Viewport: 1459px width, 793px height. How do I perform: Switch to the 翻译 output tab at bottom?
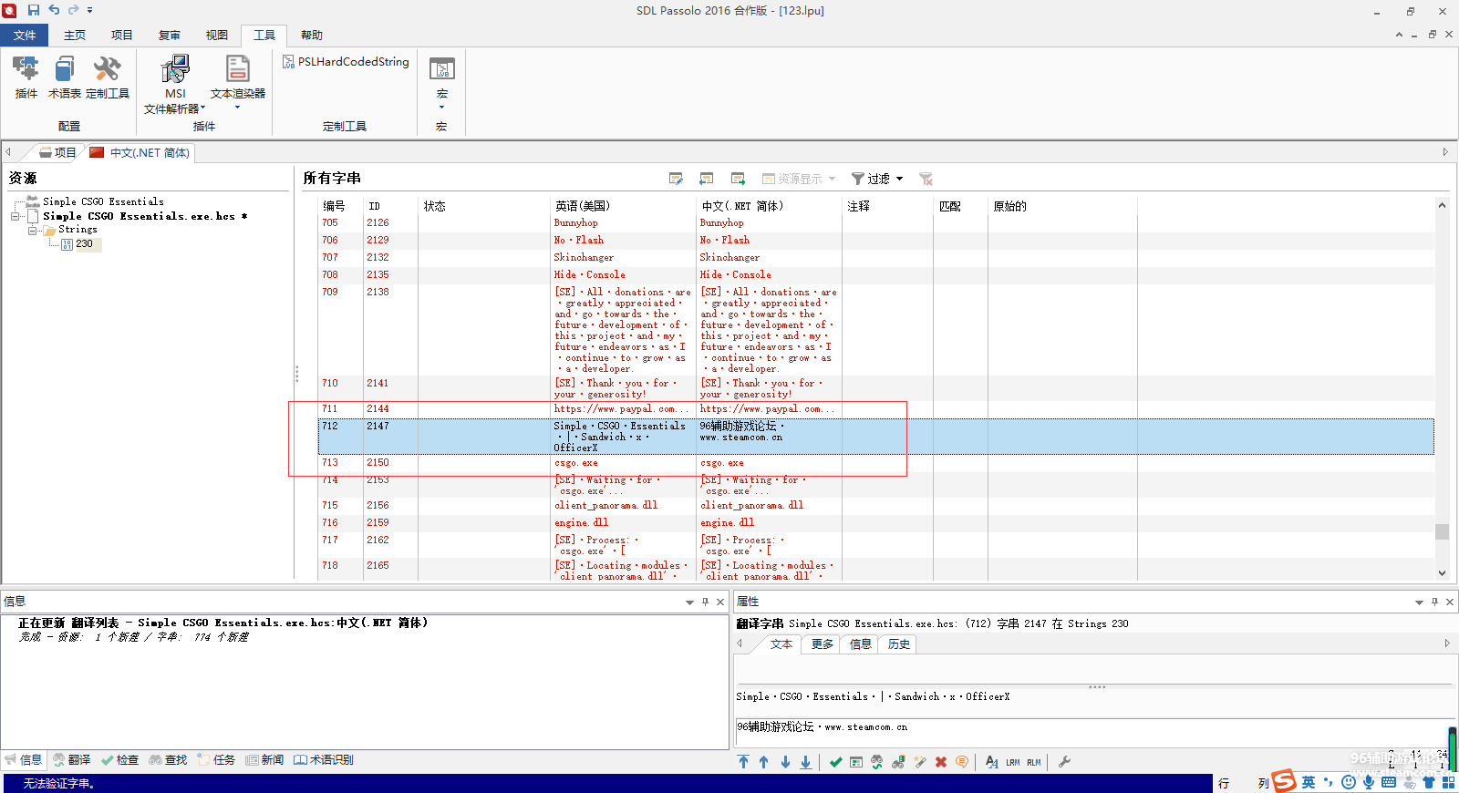click(72, 760)
